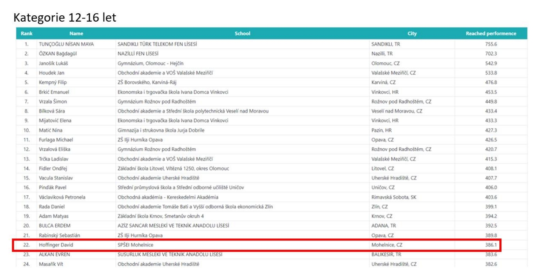Viewport: 546px width, 280px height.
Task: Click the Kategorie 12-16 let heading
Action: (65, 18)
